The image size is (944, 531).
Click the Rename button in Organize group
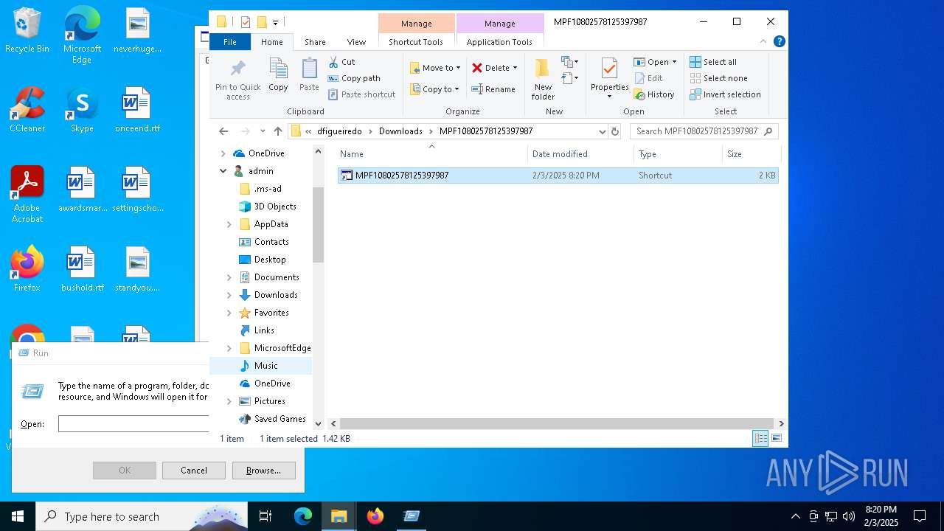pyautogui.click(x=493, y=89)
